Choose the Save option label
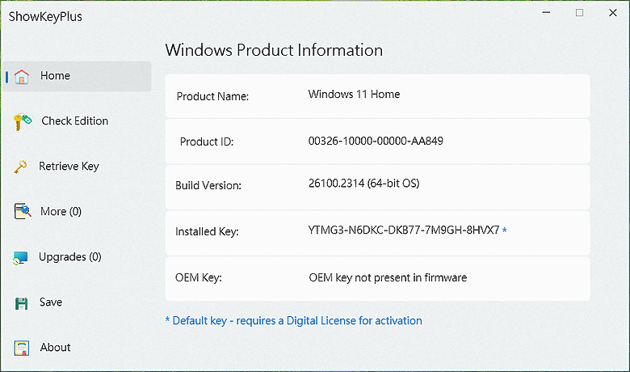 [x=51, y=302]
